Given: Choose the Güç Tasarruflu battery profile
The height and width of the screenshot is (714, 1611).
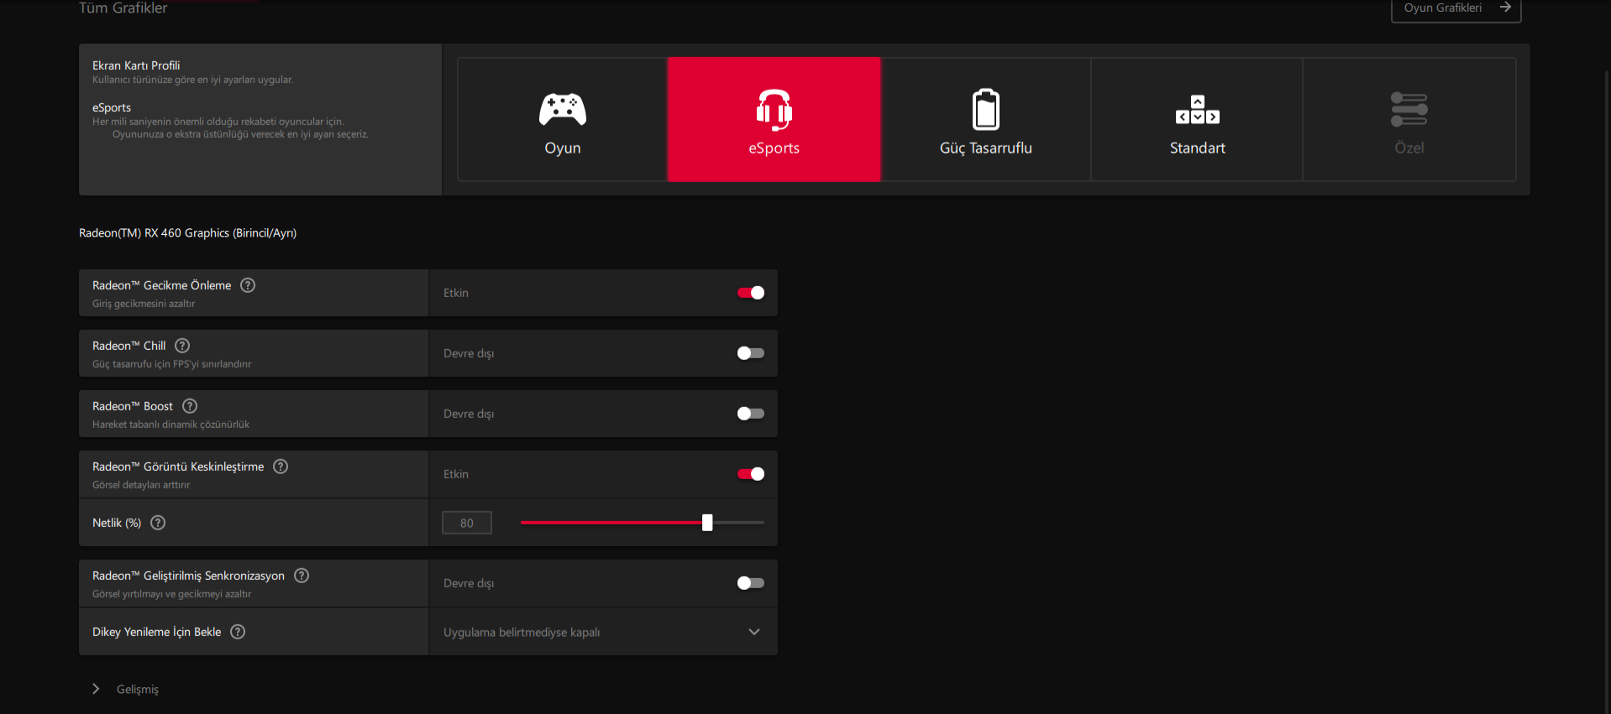Looking at the screenshot, I should click(x=985, y=119).
